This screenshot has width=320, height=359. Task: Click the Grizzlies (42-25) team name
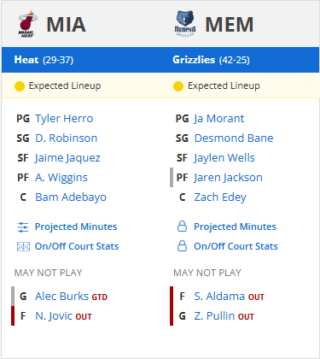pos(211,60)
